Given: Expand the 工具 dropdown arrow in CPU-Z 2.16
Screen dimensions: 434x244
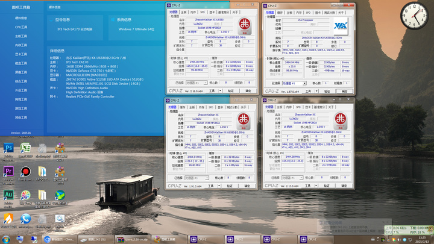Looking at the screenshot, I should [221, 91].
